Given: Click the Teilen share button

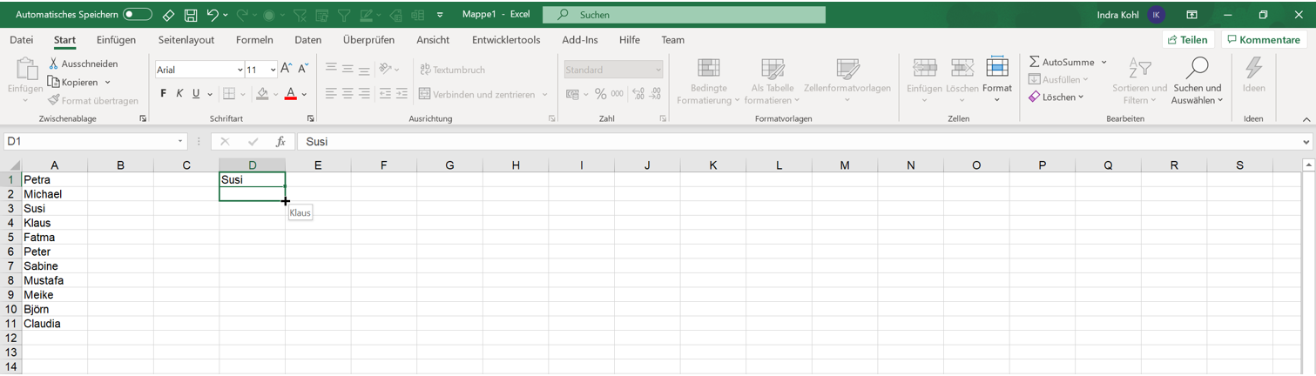Looking at the screenshot, I should click(1188, 40).
